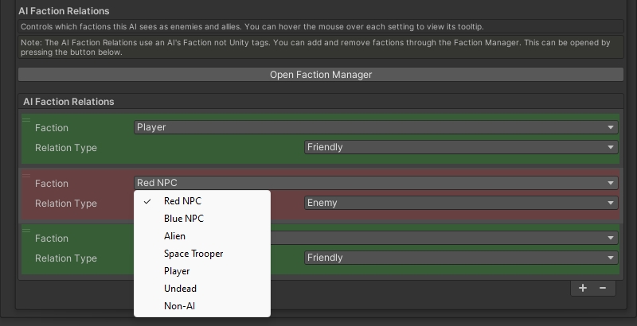
Task: Open the third entry's Friendly relation dropdown
Action: (x=461, y=258)
